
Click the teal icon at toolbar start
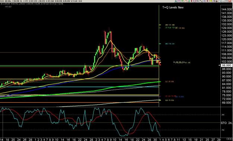(176, 1)
